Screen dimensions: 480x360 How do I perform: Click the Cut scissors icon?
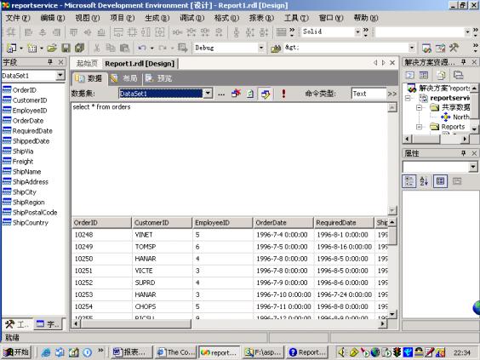97,48
